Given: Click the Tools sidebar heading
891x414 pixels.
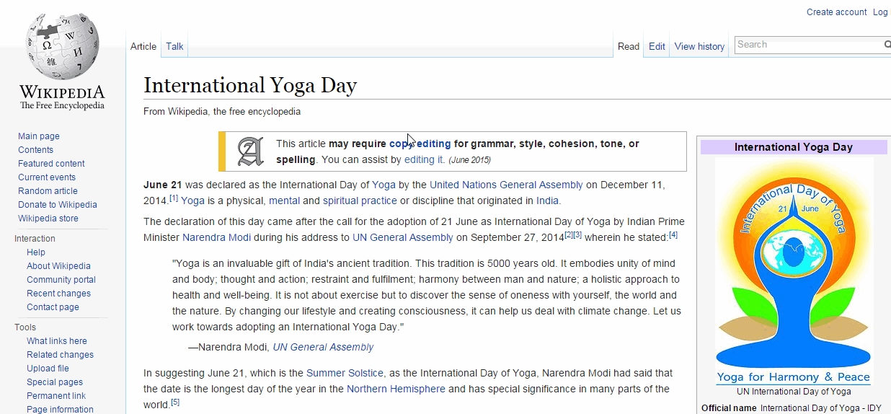Looking at the screenshot, I should click(x=25, y=327).
